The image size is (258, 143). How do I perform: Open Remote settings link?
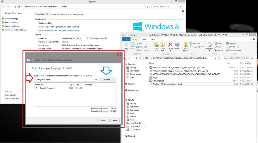12,22
